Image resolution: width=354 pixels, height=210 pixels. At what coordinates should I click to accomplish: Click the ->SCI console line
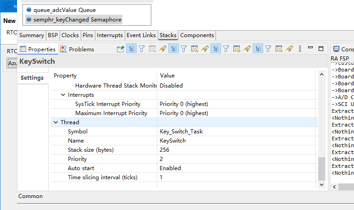tap(343, 104)
